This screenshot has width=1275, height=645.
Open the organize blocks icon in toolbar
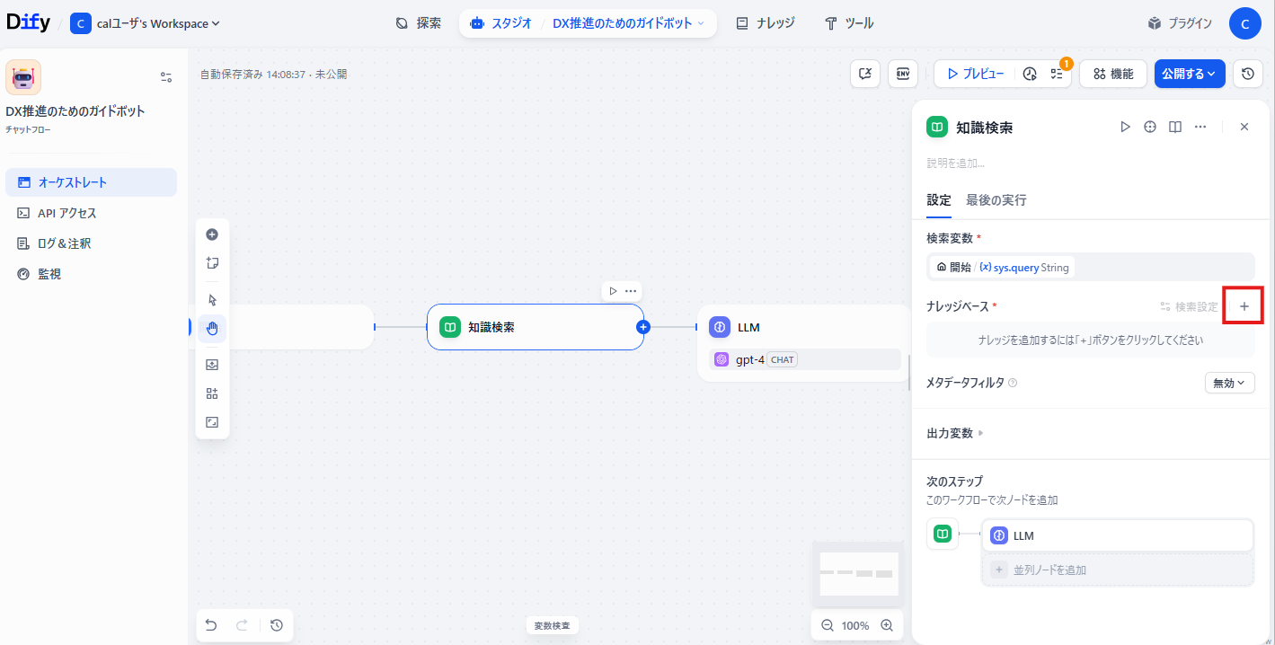[212, 393]
